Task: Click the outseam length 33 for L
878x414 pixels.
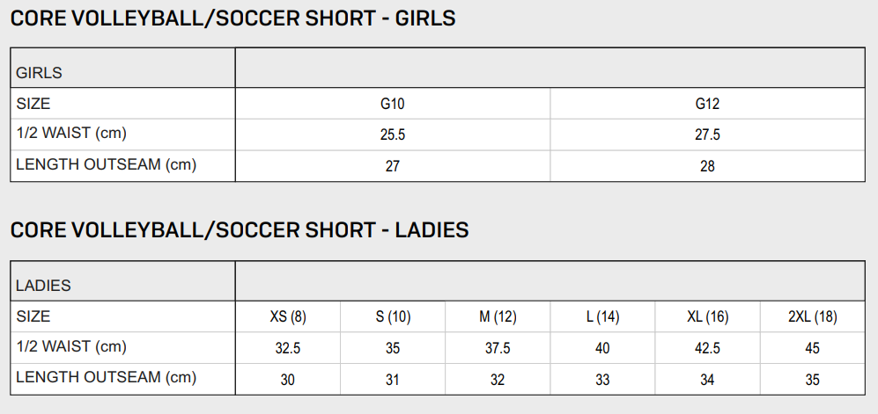Action: 602,380
